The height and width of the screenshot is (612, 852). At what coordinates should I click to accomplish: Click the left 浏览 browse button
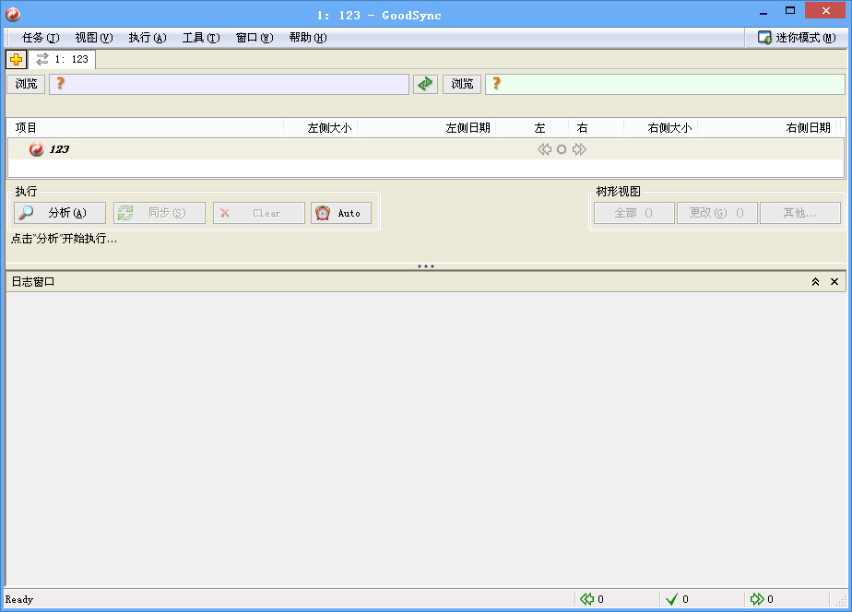[26, 84]
